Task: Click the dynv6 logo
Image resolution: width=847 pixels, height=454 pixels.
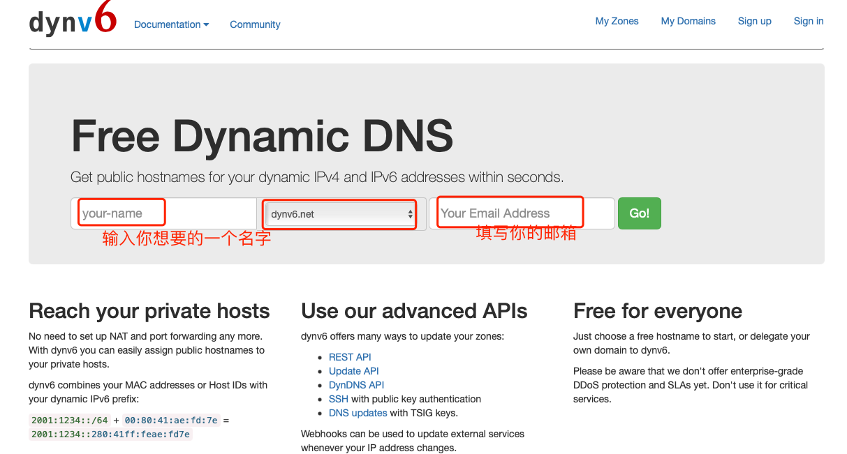Action: point(73,20)
